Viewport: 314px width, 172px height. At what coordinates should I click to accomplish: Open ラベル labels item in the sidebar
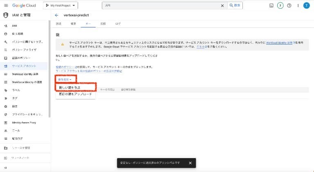point(24,90)
